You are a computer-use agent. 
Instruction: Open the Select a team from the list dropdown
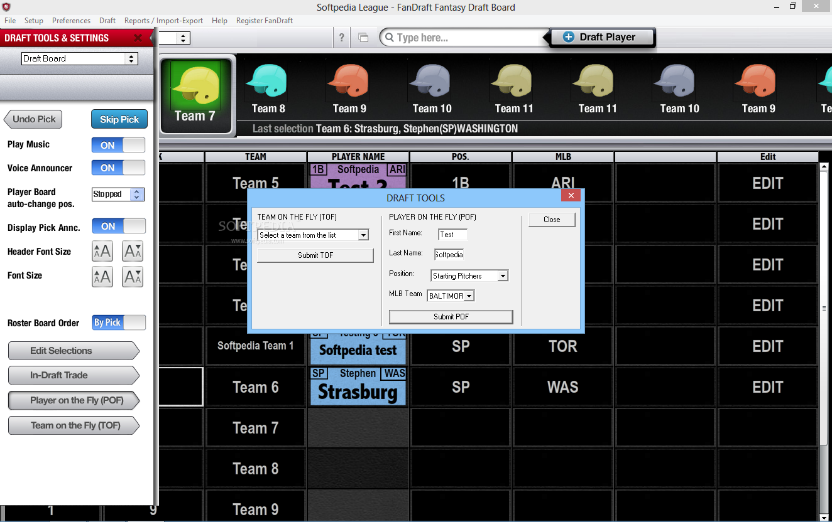(363, 235)
